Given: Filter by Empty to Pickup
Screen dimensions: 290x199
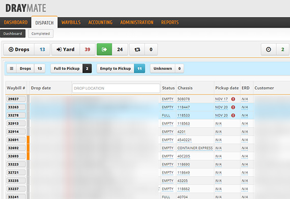Looking at the screenshot, I should (x=115, y=68).
